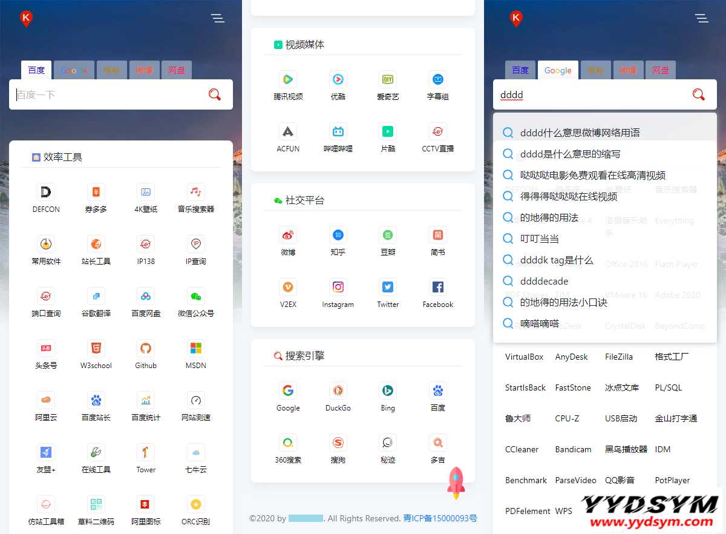Select the 百度 tab in the right panel
This screenshot has height=534, width=726.
[x=520, y=70]
